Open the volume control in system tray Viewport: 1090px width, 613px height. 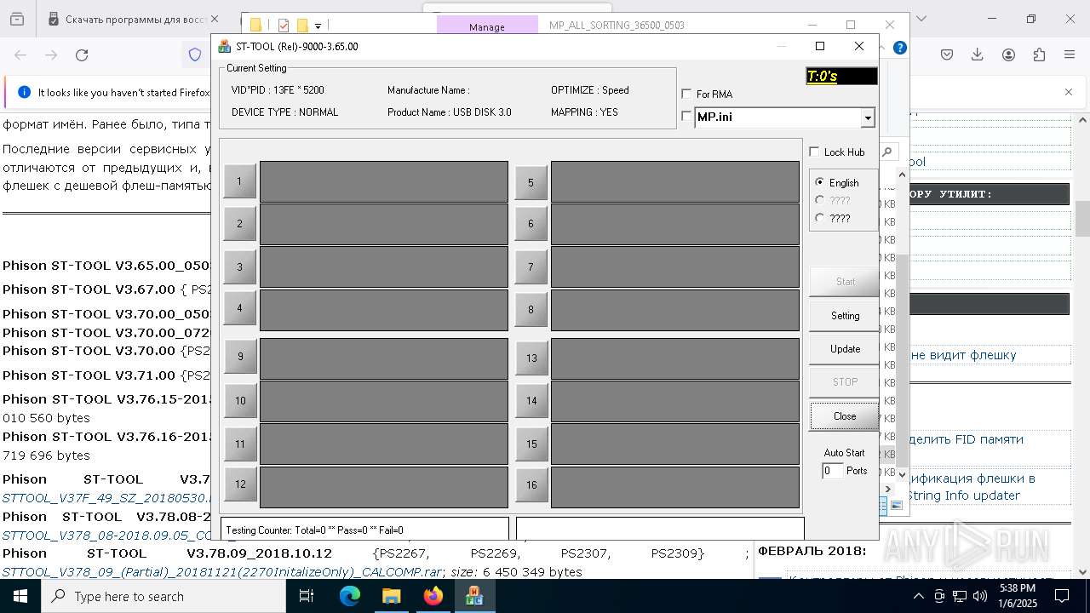(x=980, y=596)
